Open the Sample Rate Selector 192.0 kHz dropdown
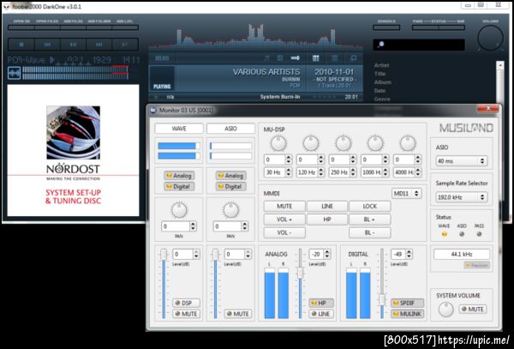This screenshot has width=514, height=349. tap(461, 197)
